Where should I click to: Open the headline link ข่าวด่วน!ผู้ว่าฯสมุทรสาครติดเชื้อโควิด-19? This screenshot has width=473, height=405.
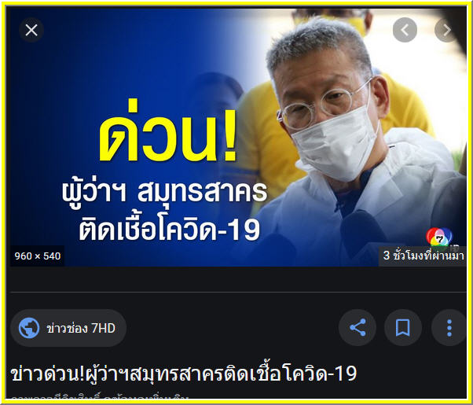pyautogui.click(x=184, y=374)
